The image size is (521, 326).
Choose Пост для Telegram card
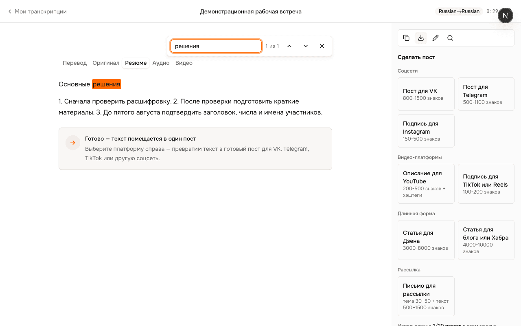[x=486, y=94]
